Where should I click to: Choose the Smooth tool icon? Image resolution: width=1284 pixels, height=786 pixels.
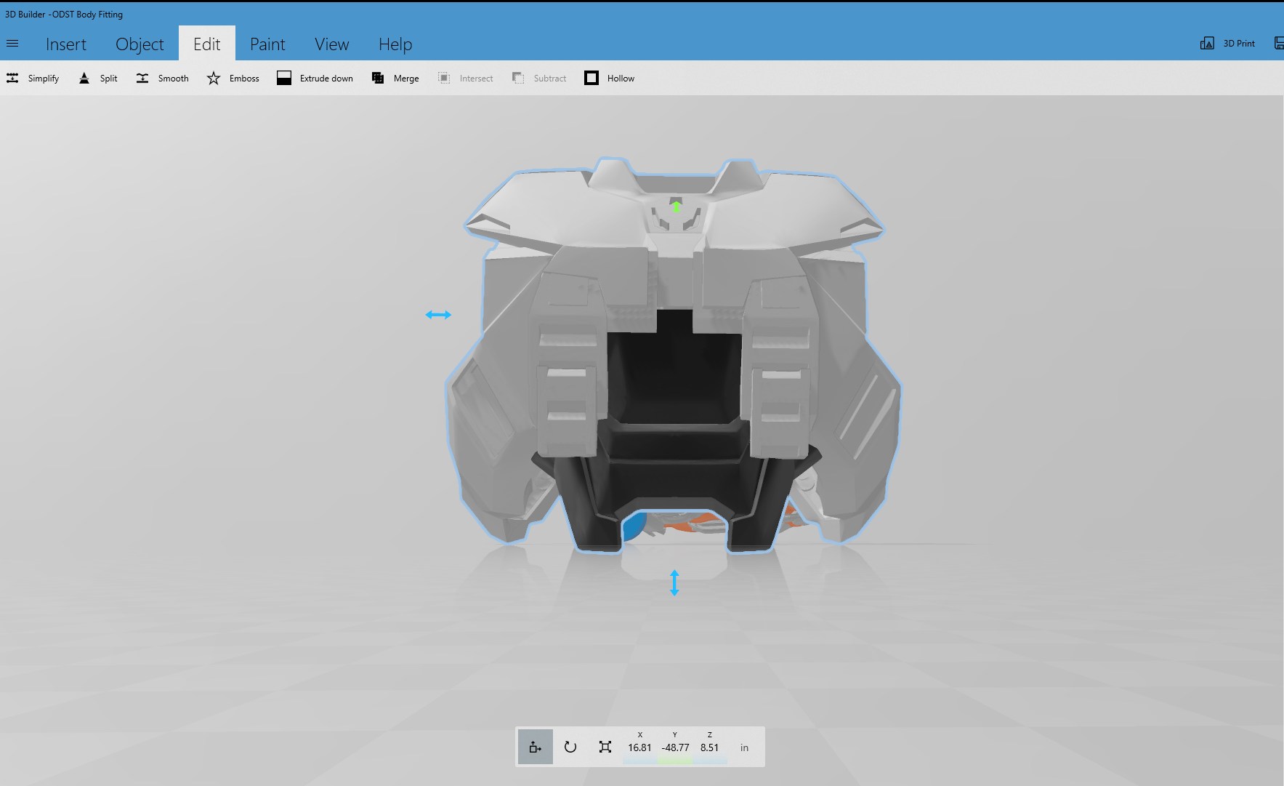click(142, 78)
